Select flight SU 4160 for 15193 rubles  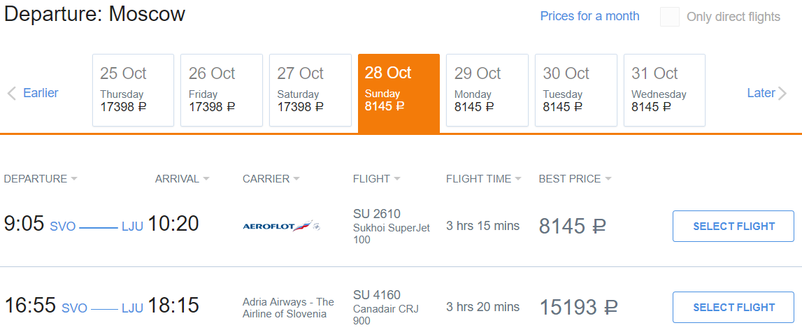point(733,308)
